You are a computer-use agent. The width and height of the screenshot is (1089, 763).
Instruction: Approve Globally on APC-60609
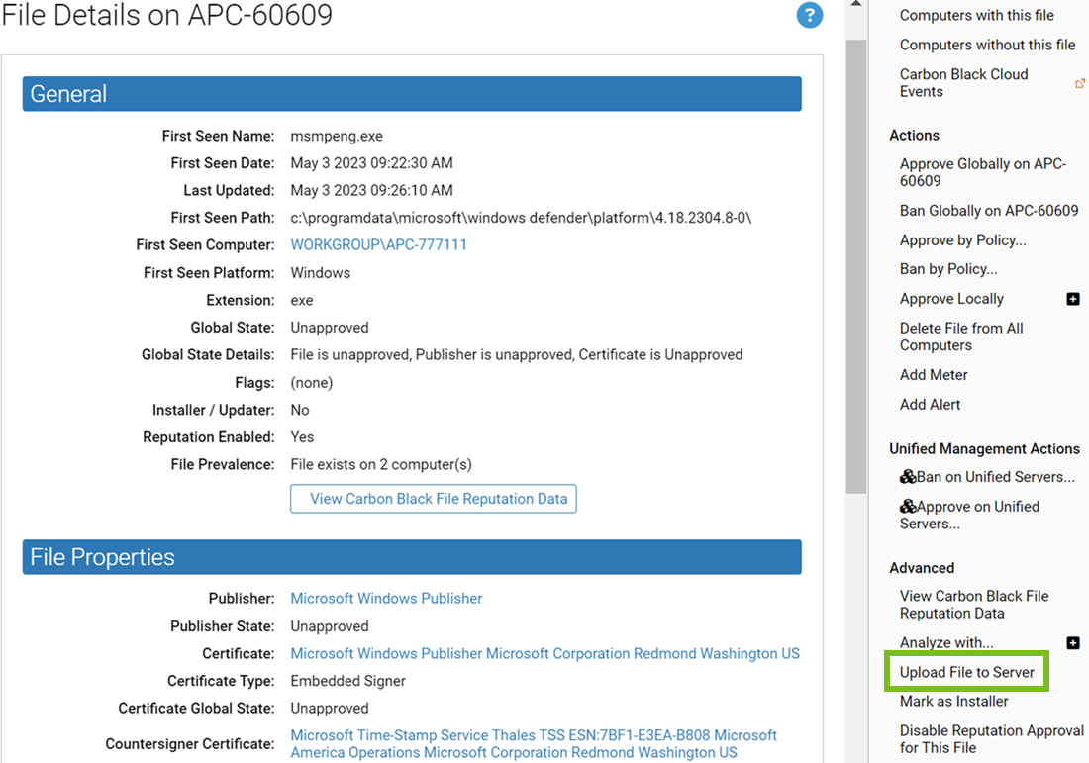click(982, 172)
